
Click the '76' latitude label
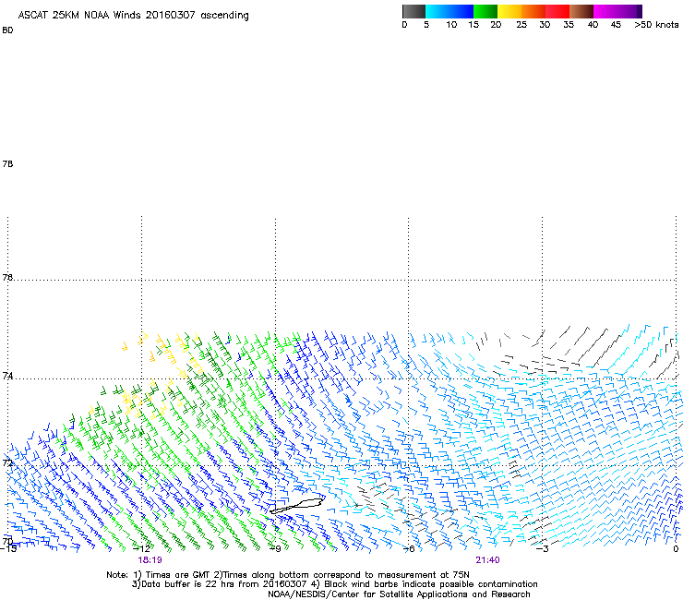(7, 277)
